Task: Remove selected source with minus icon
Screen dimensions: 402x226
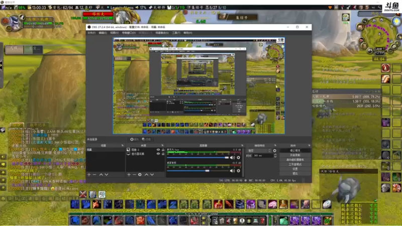Action: pos(134,174)
